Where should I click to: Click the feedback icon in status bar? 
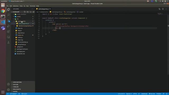tap(164, 94)
